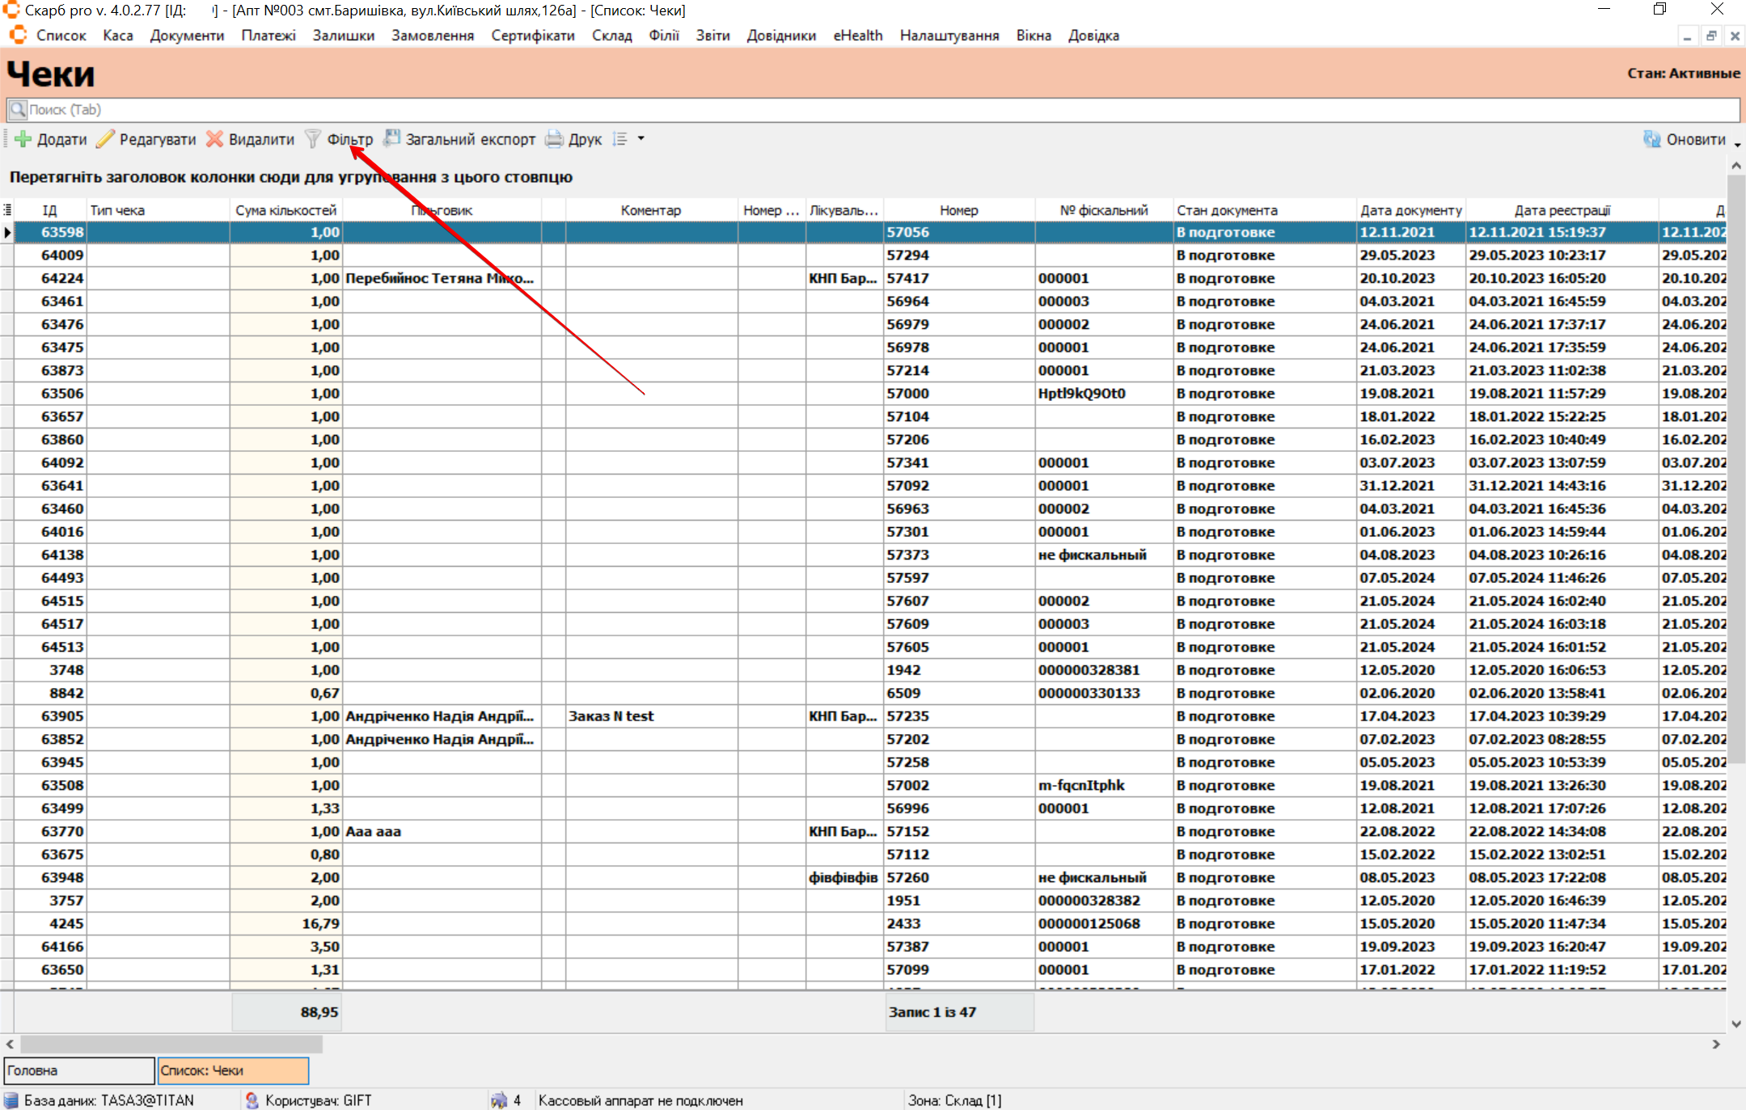Screen dimensions: 1746x1110
Task: Open the Довідники menu
Action: point(780,36)
